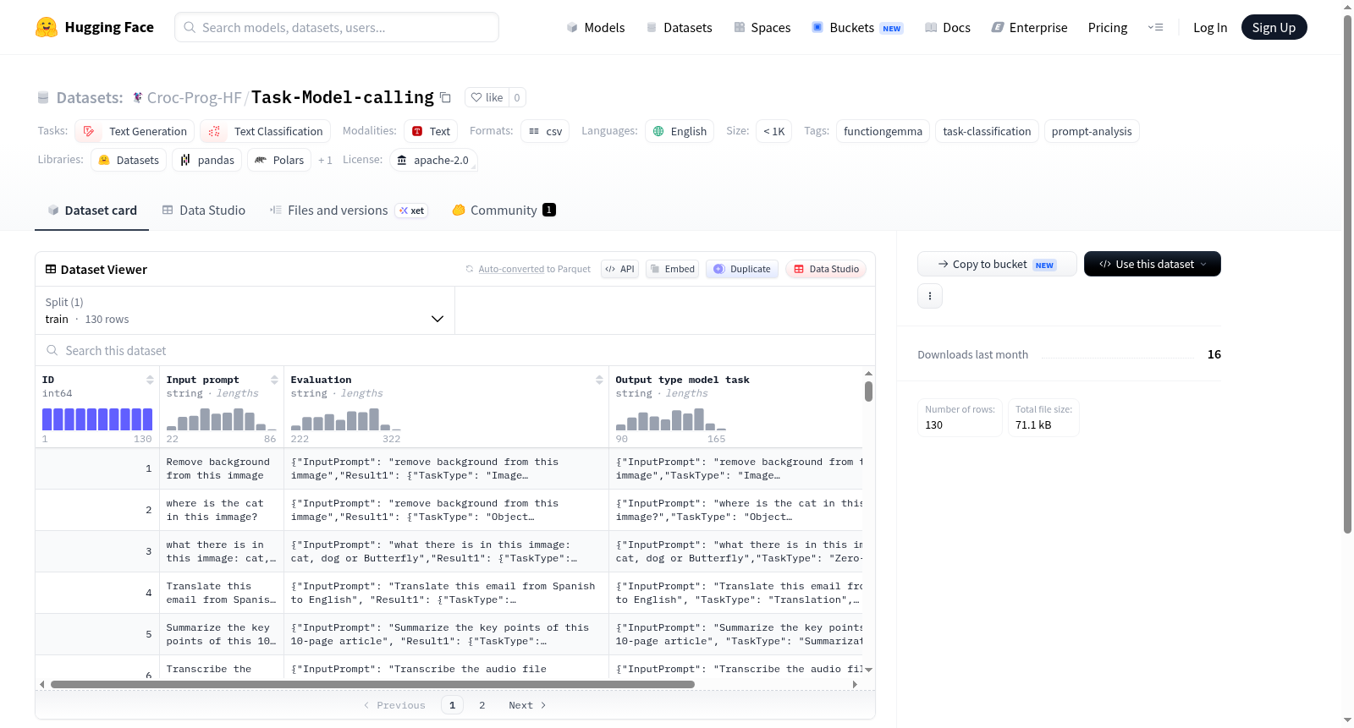This screenshot has height=728, width=1354.
Task: Click the horizontal scrollbar of the table
Action: [x=372, y=684]
